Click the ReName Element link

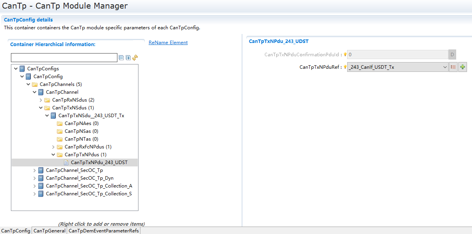[x=168, y=43]
